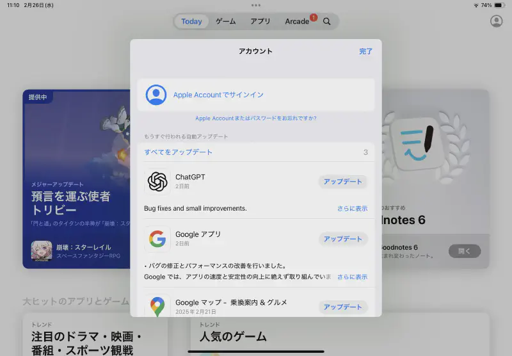Open the account profile icon at top right
Viewport: 512px width, 356px height.
496,21
